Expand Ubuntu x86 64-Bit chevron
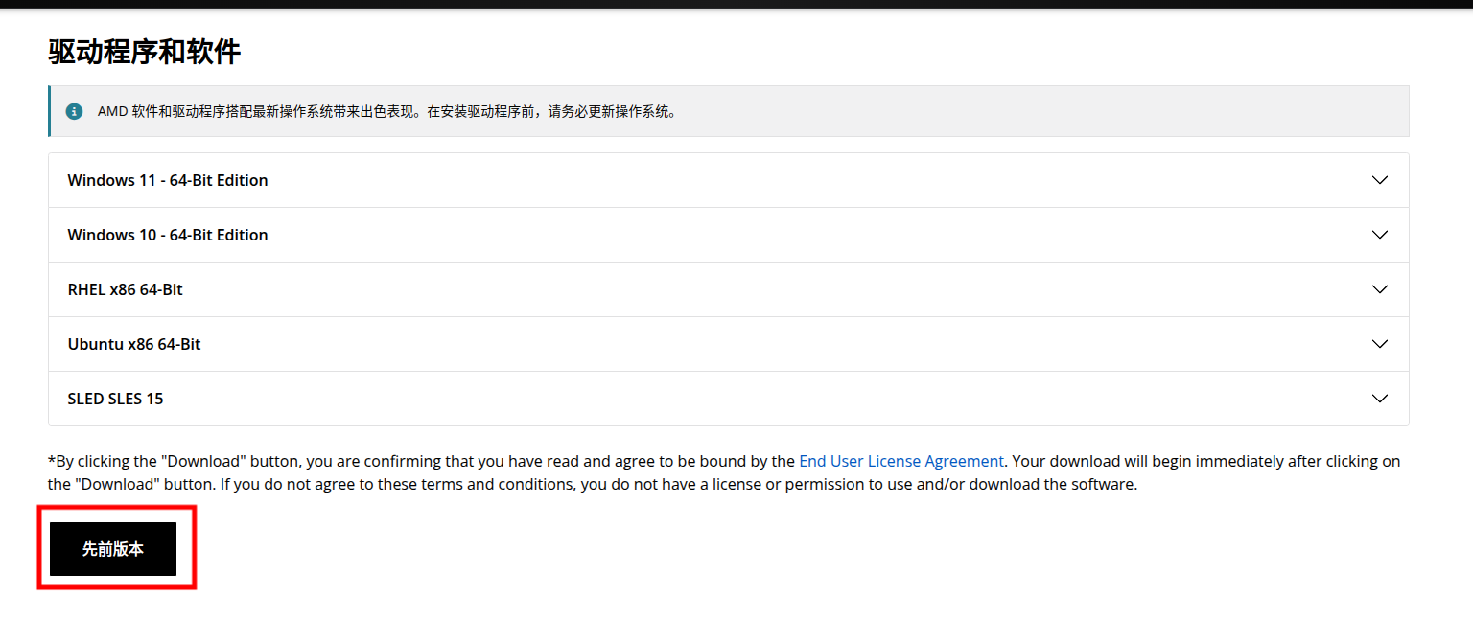This screenshot has height=617, width=1473. (1380, 344)
